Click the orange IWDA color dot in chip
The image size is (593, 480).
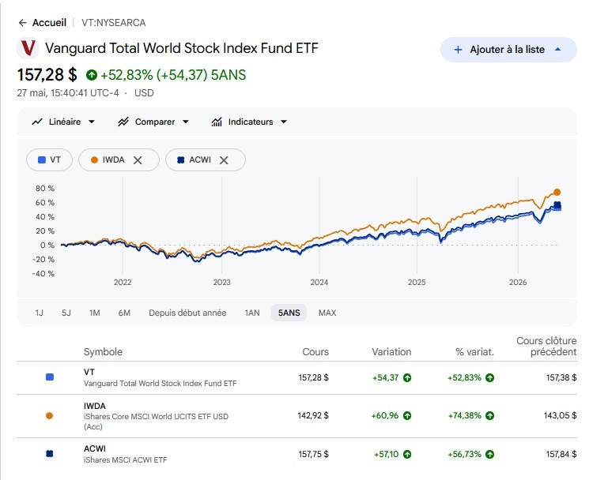point(94,159)
